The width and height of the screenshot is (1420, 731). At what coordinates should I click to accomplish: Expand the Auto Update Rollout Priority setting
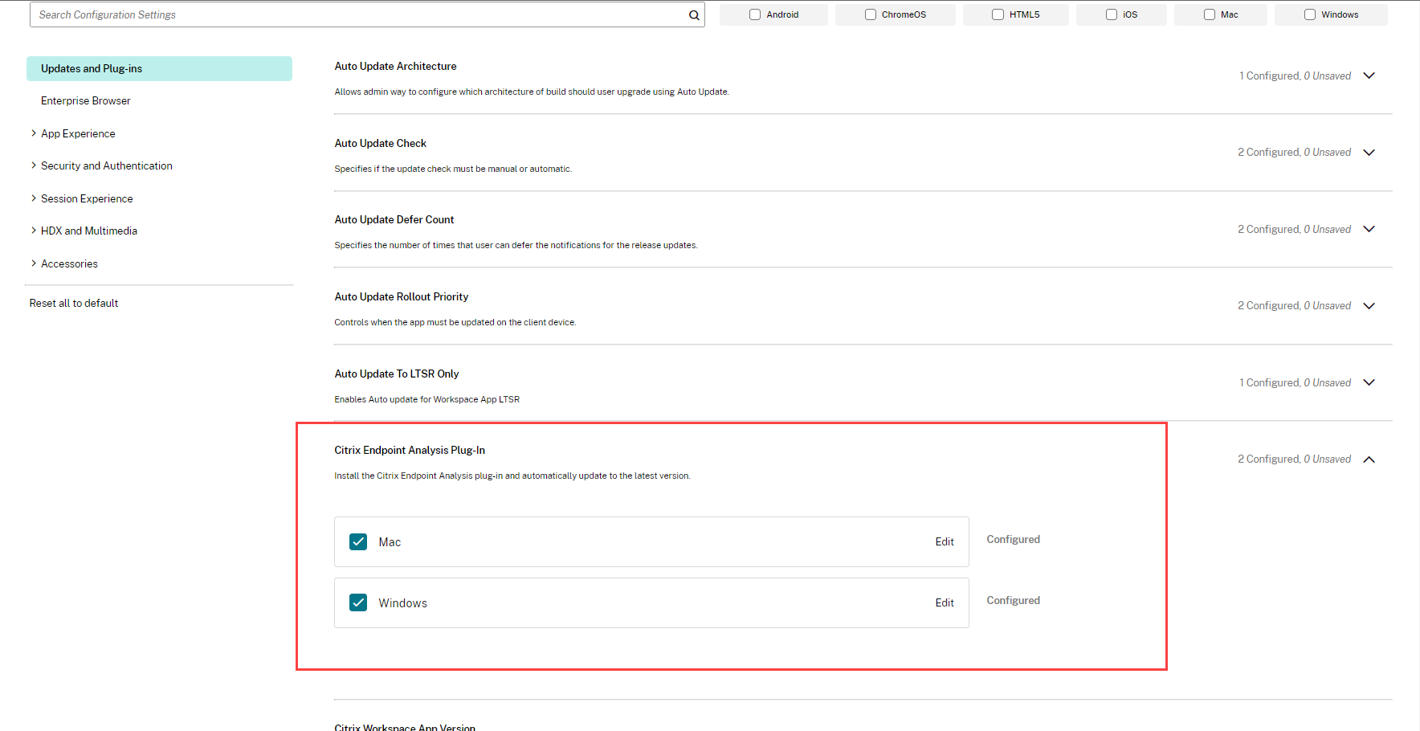click(x=1369, y=306)
